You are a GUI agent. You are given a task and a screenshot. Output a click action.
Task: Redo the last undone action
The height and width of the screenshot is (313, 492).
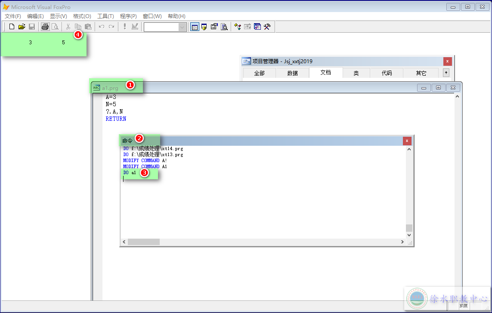click(x=111, y=27)
